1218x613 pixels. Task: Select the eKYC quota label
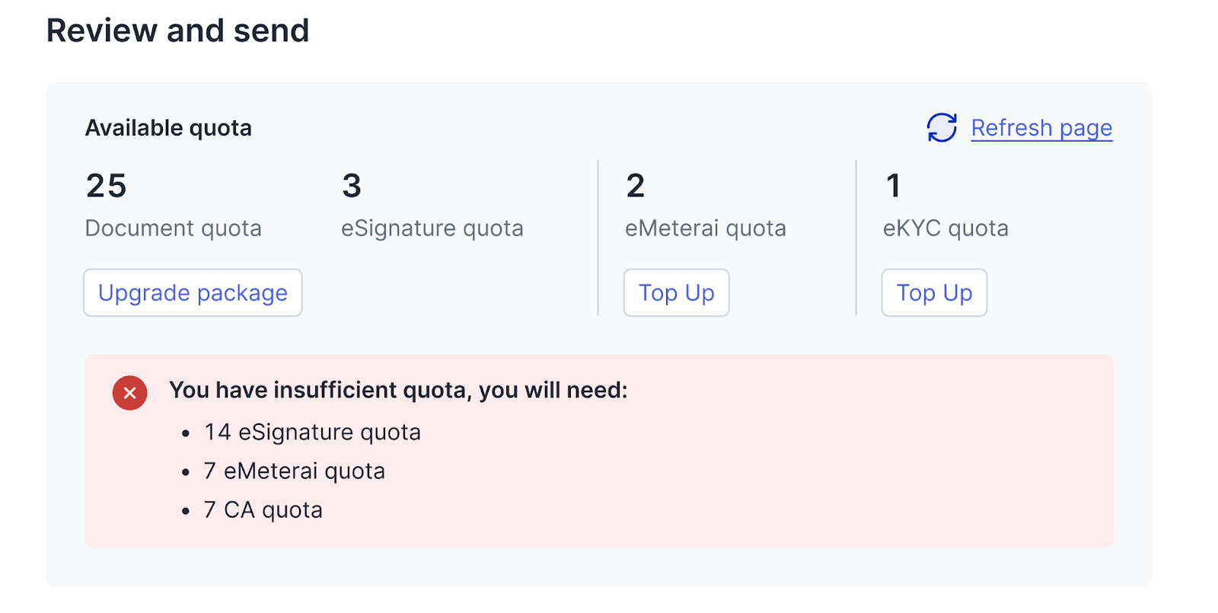tap(945, 228)
